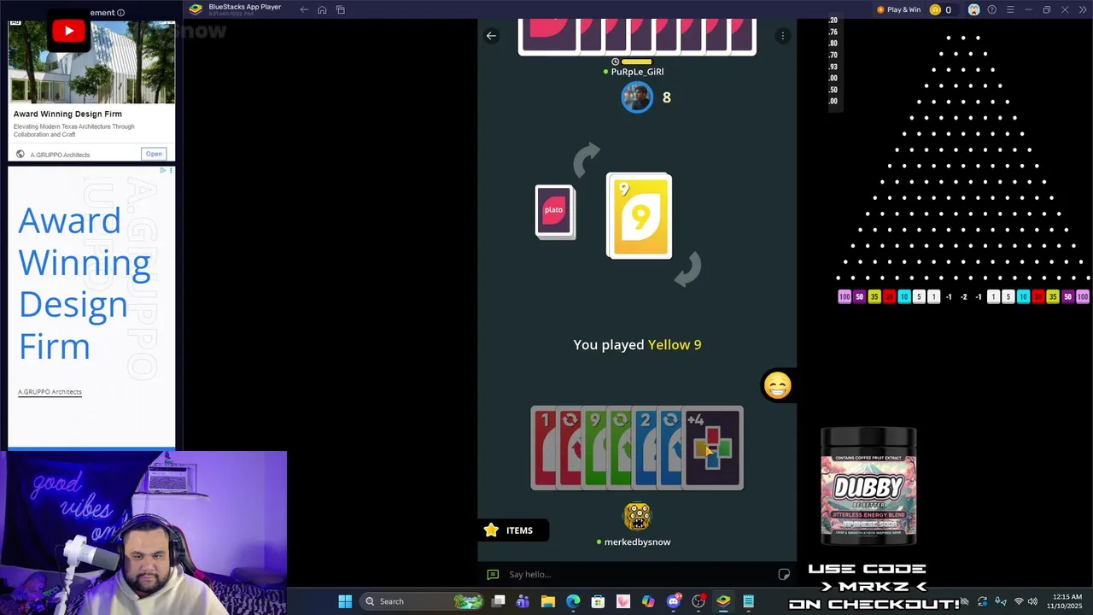Open the volume tray icon
The width and height of the screenshot is (1093, 615).
point(1032,601)
